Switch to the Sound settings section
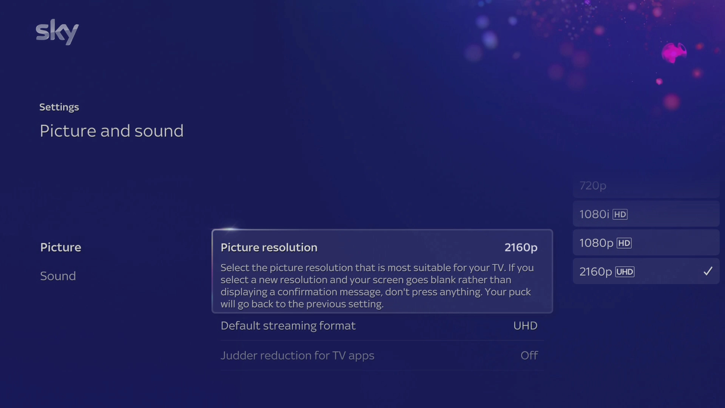The height and width of the screenshot is (408, 725). [x=58, y=276]
